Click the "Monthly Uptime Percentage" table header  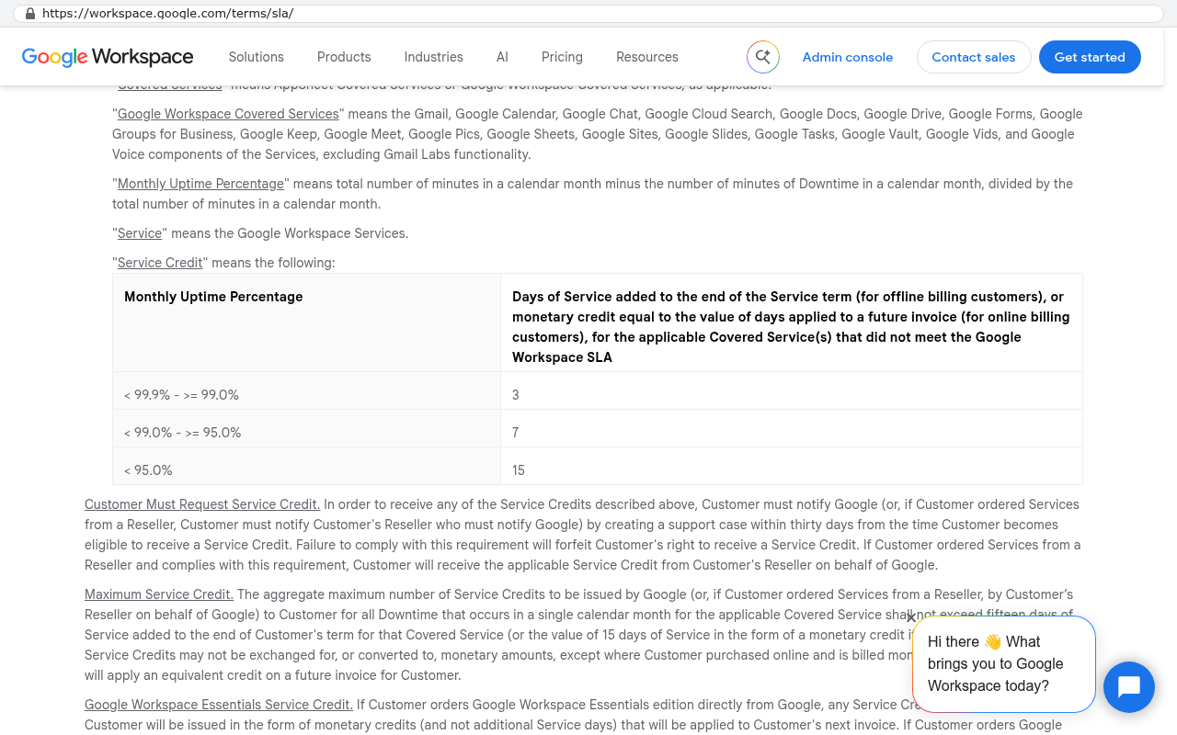pyautogui.click(x=306, y=322)
